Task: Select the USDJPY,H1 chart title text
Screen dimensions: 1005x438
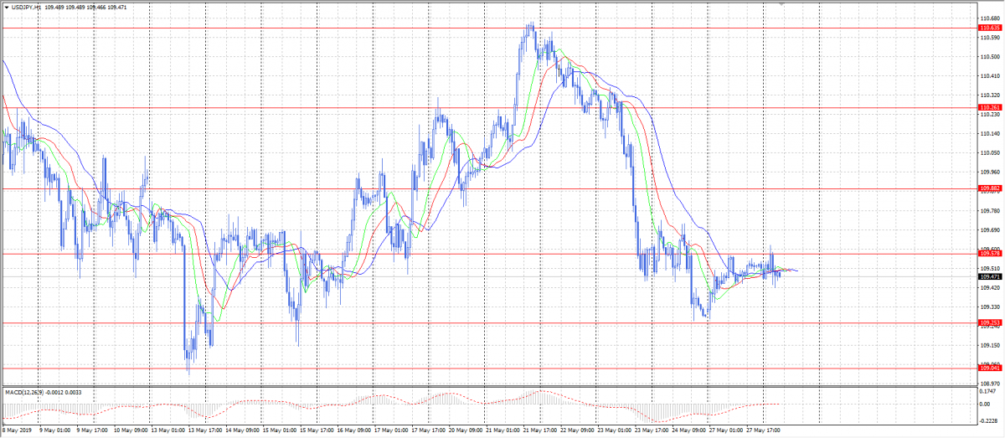Action: click(x=25, y=7)
